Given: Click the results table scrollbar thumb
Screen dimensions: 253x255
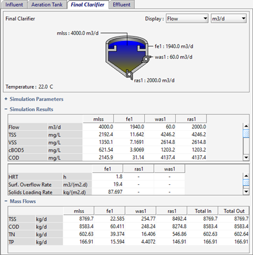Looking at the screenshot, I should 246,134.
